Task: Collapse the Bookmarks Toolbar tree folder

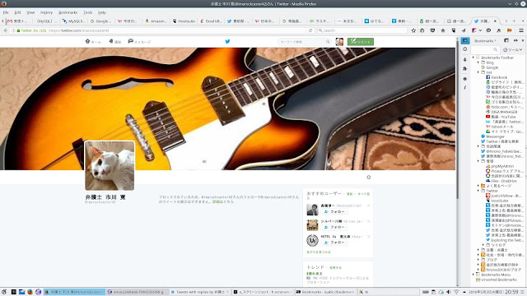Action: point(473,58)
